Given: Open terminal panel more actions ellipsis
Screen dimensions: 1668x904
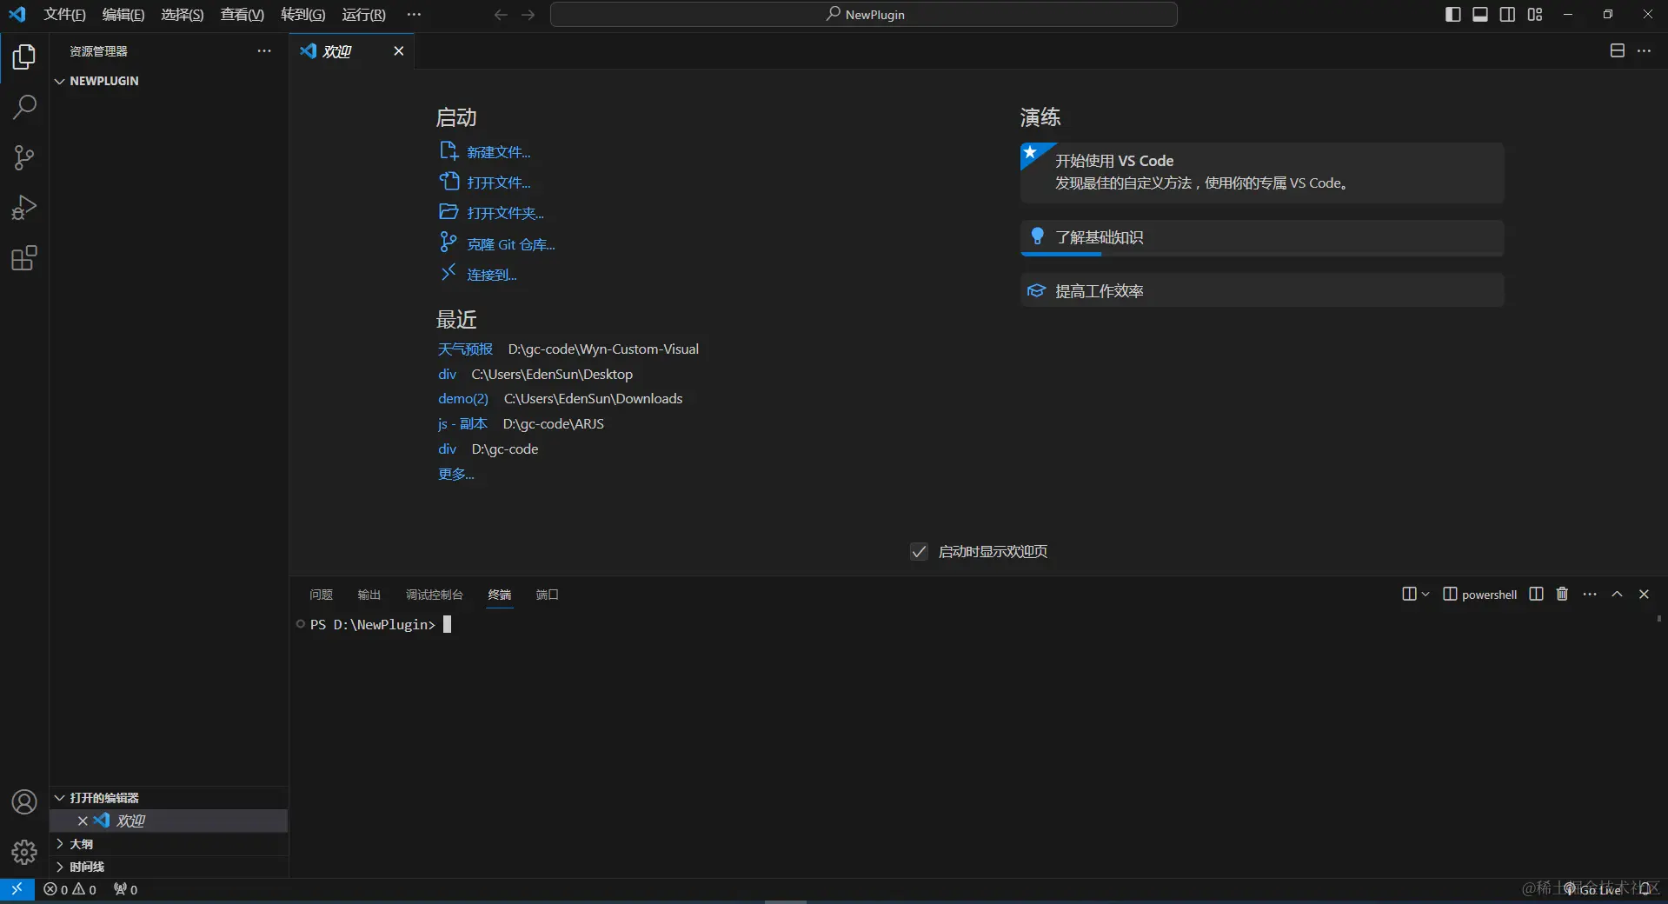Looking at the screenshot, I should click(x=1590, y=595).
